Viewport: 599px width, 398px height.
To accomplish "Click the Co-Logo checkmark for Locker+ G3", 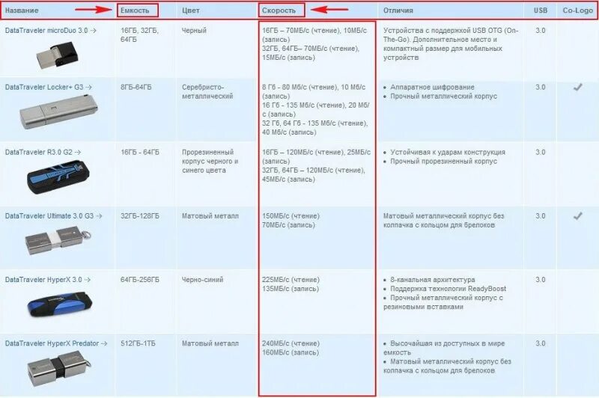I will (577, 87).
